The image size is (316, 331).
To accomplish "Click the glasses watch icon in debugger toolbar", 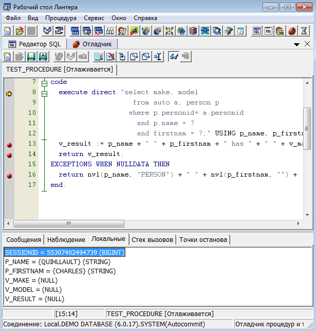I will [x=174, y=57].
